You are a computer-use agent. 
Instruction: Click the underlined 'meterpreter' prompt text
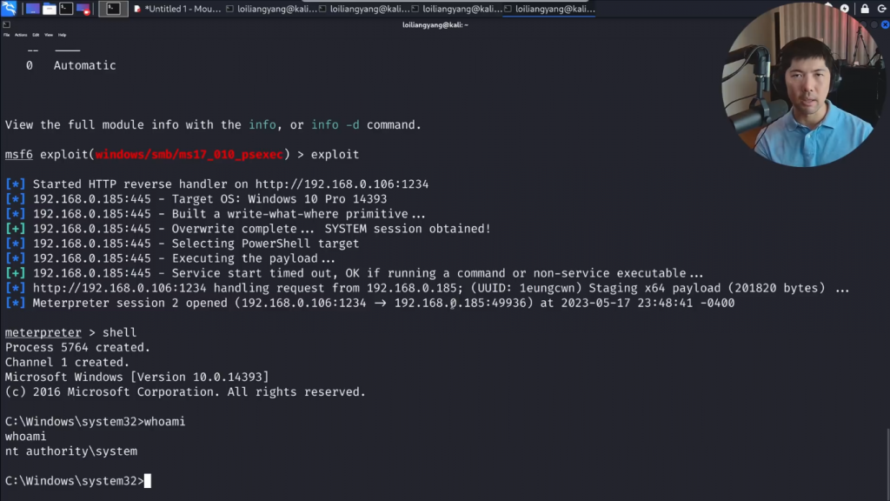pos(43,332)
